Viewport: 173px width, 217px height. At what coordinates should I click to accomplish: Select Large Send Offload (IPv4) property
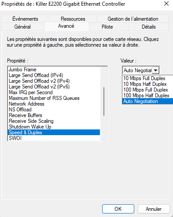54,75
